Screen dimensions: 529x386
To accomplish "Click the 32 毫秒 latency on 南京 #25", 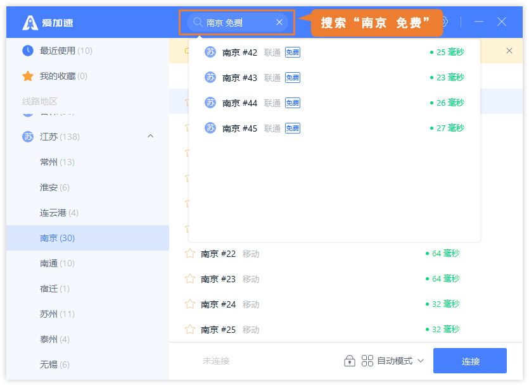I will [443, 329].
